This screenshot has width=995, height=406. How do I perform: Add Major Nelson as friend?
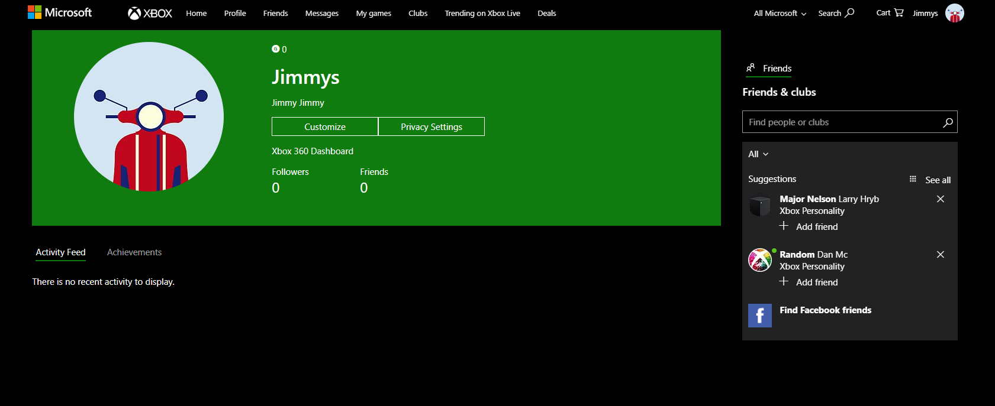pyautogui.click(x=809, y=226)
